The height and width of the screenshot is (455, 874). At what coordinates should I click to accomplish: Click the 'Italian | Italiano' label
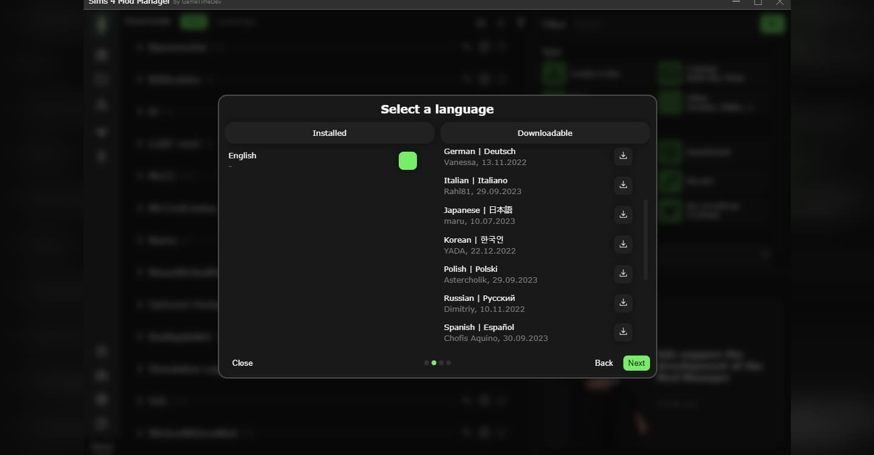tap(475, 180)
